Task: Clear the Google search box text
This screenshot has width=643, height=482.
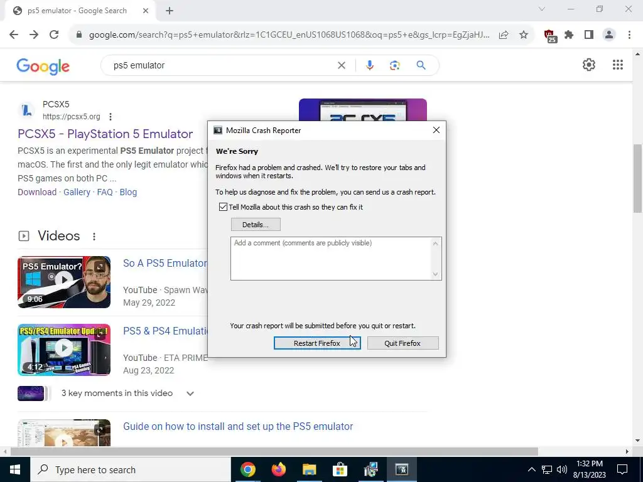Action: (x=341, y=65)
